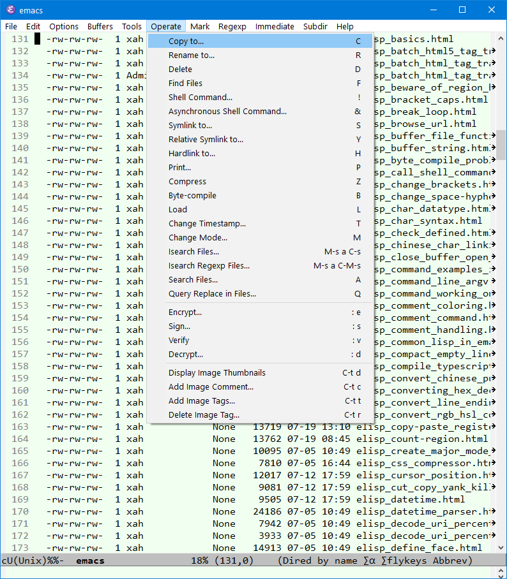The width and height of the screenshot is (507, 579).
Task: Choose Load menu entry
Action: [260, 209]
